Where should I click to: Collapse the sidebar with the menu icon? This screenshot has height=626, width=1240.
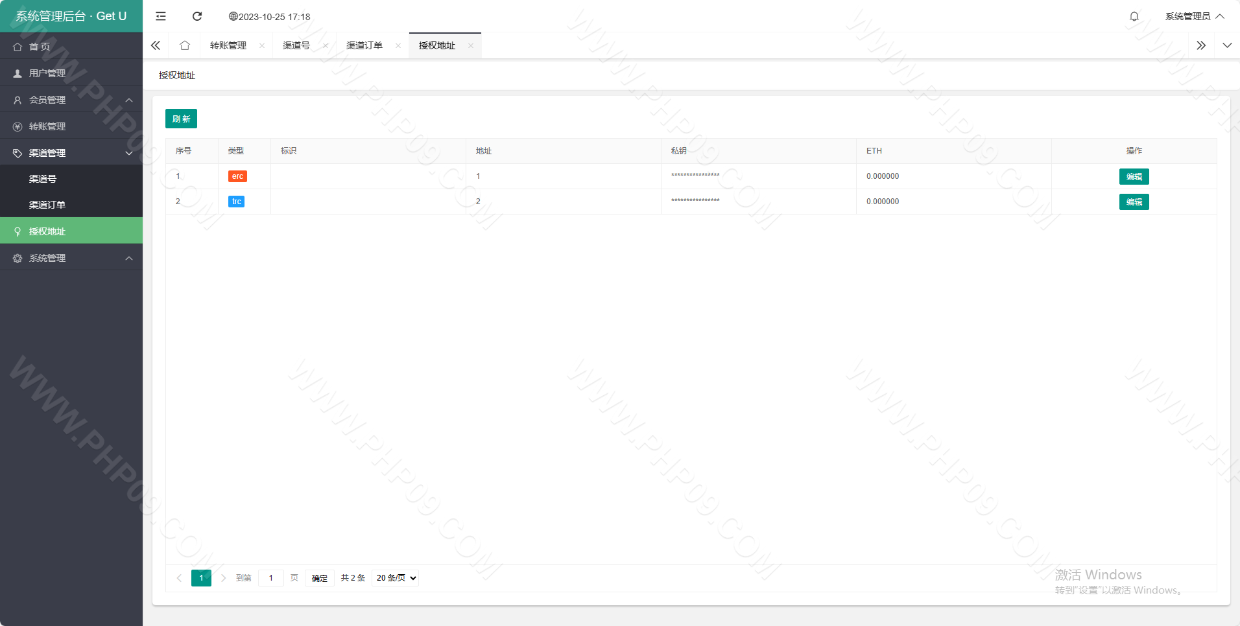[161, 16]
